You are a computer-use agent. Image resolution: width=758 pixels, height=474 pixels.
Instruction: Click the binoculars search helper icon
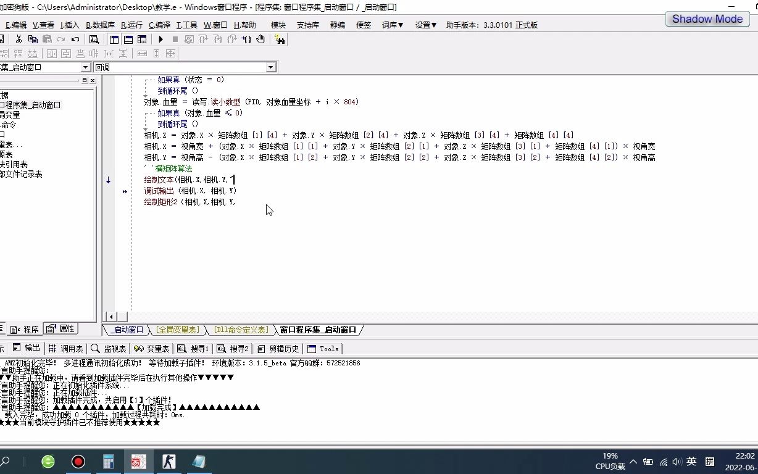pyautogui.click(x=280, y=39)
